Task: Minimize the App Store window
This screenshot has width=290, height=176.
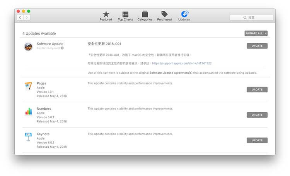Action: pyautogui.click(x=24, y=11)
